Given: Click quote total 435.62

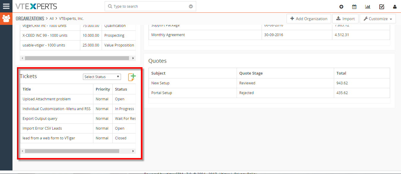Looking at the screenshot, I should tap(342, 93).
